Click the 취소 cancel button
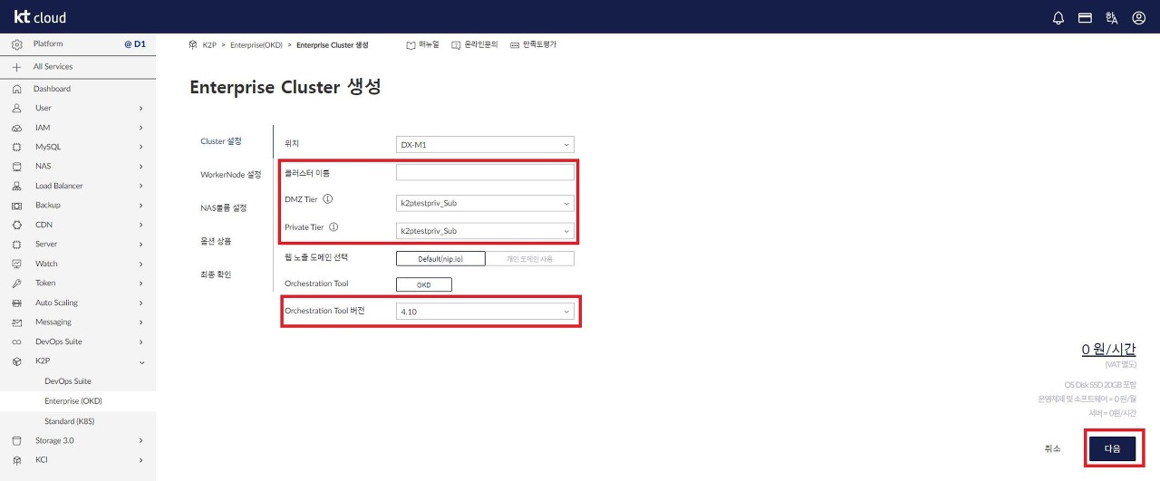The image size is (1160, 481). pos(1052,448)
